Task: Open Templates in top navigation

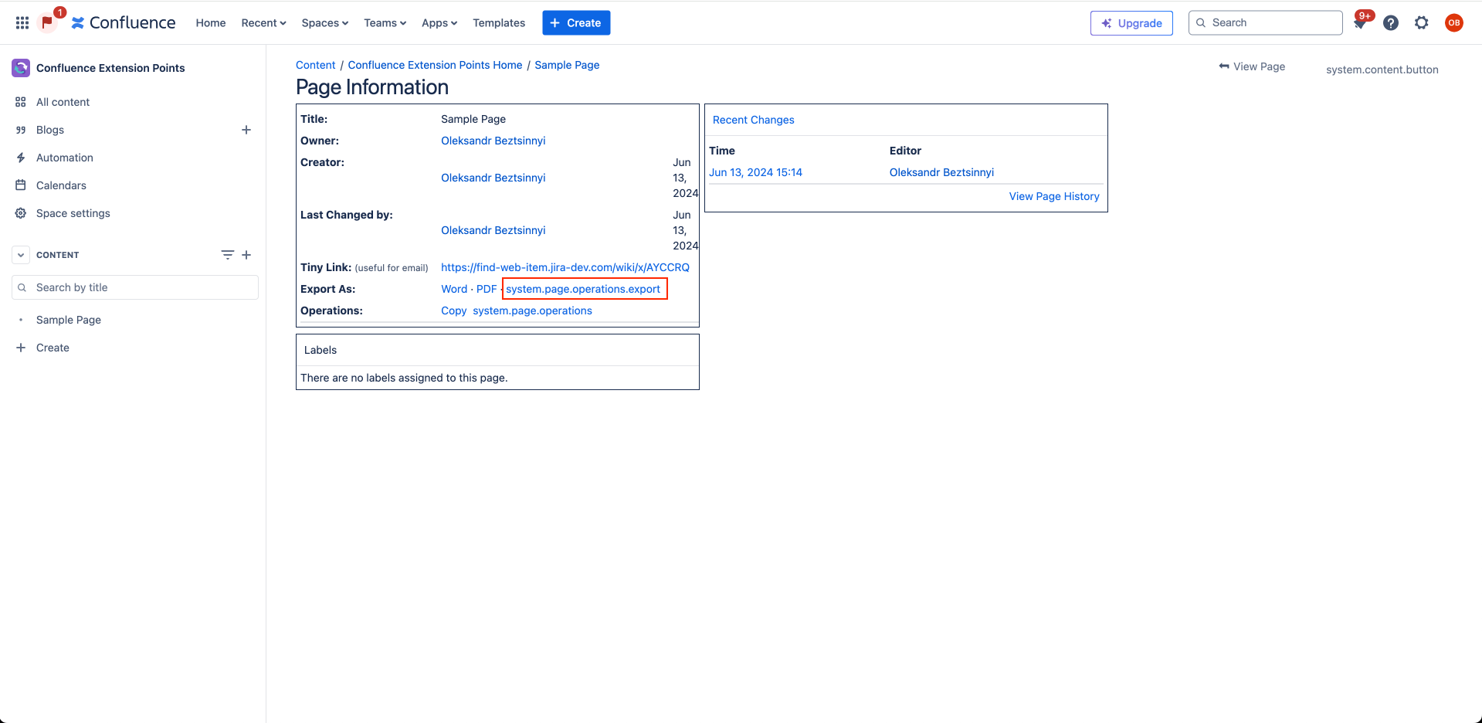Action: 499,23
